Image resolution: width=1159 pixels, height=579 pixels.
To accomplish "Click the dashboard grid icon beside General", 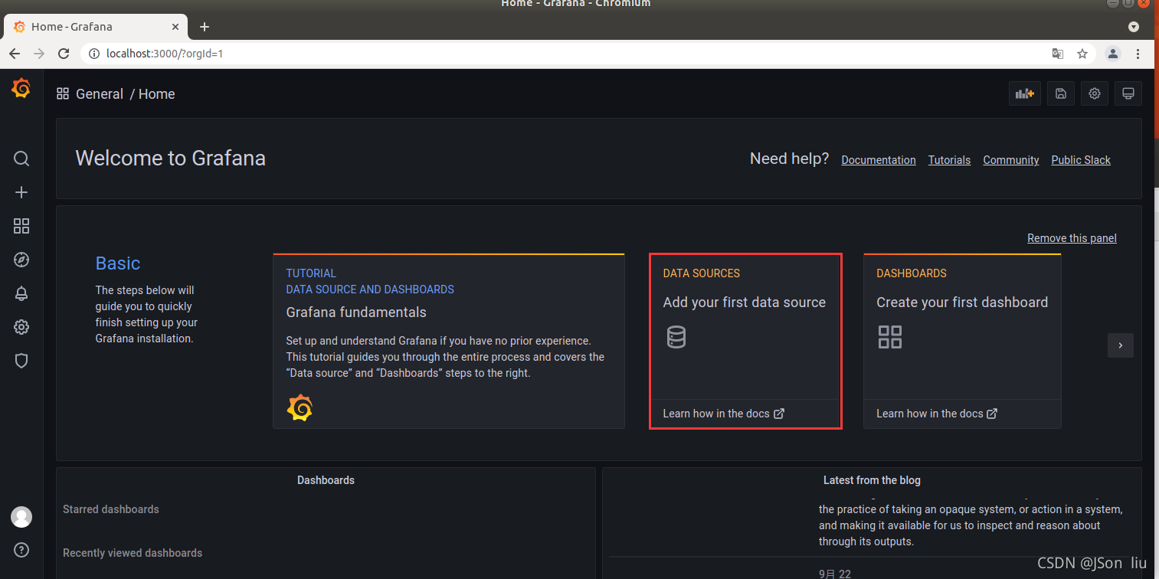I will [x=63, y=93].
